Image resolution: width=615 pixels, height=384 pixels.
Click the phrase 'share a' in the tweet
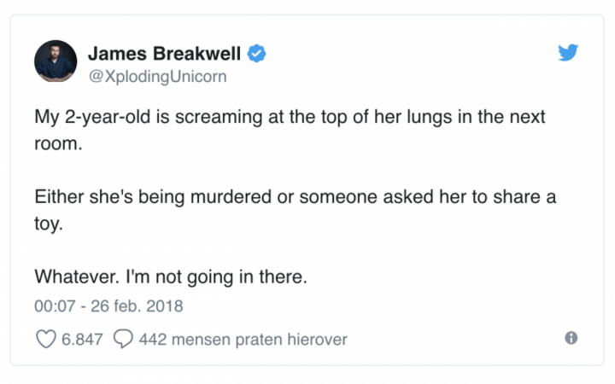coord(524,197)
